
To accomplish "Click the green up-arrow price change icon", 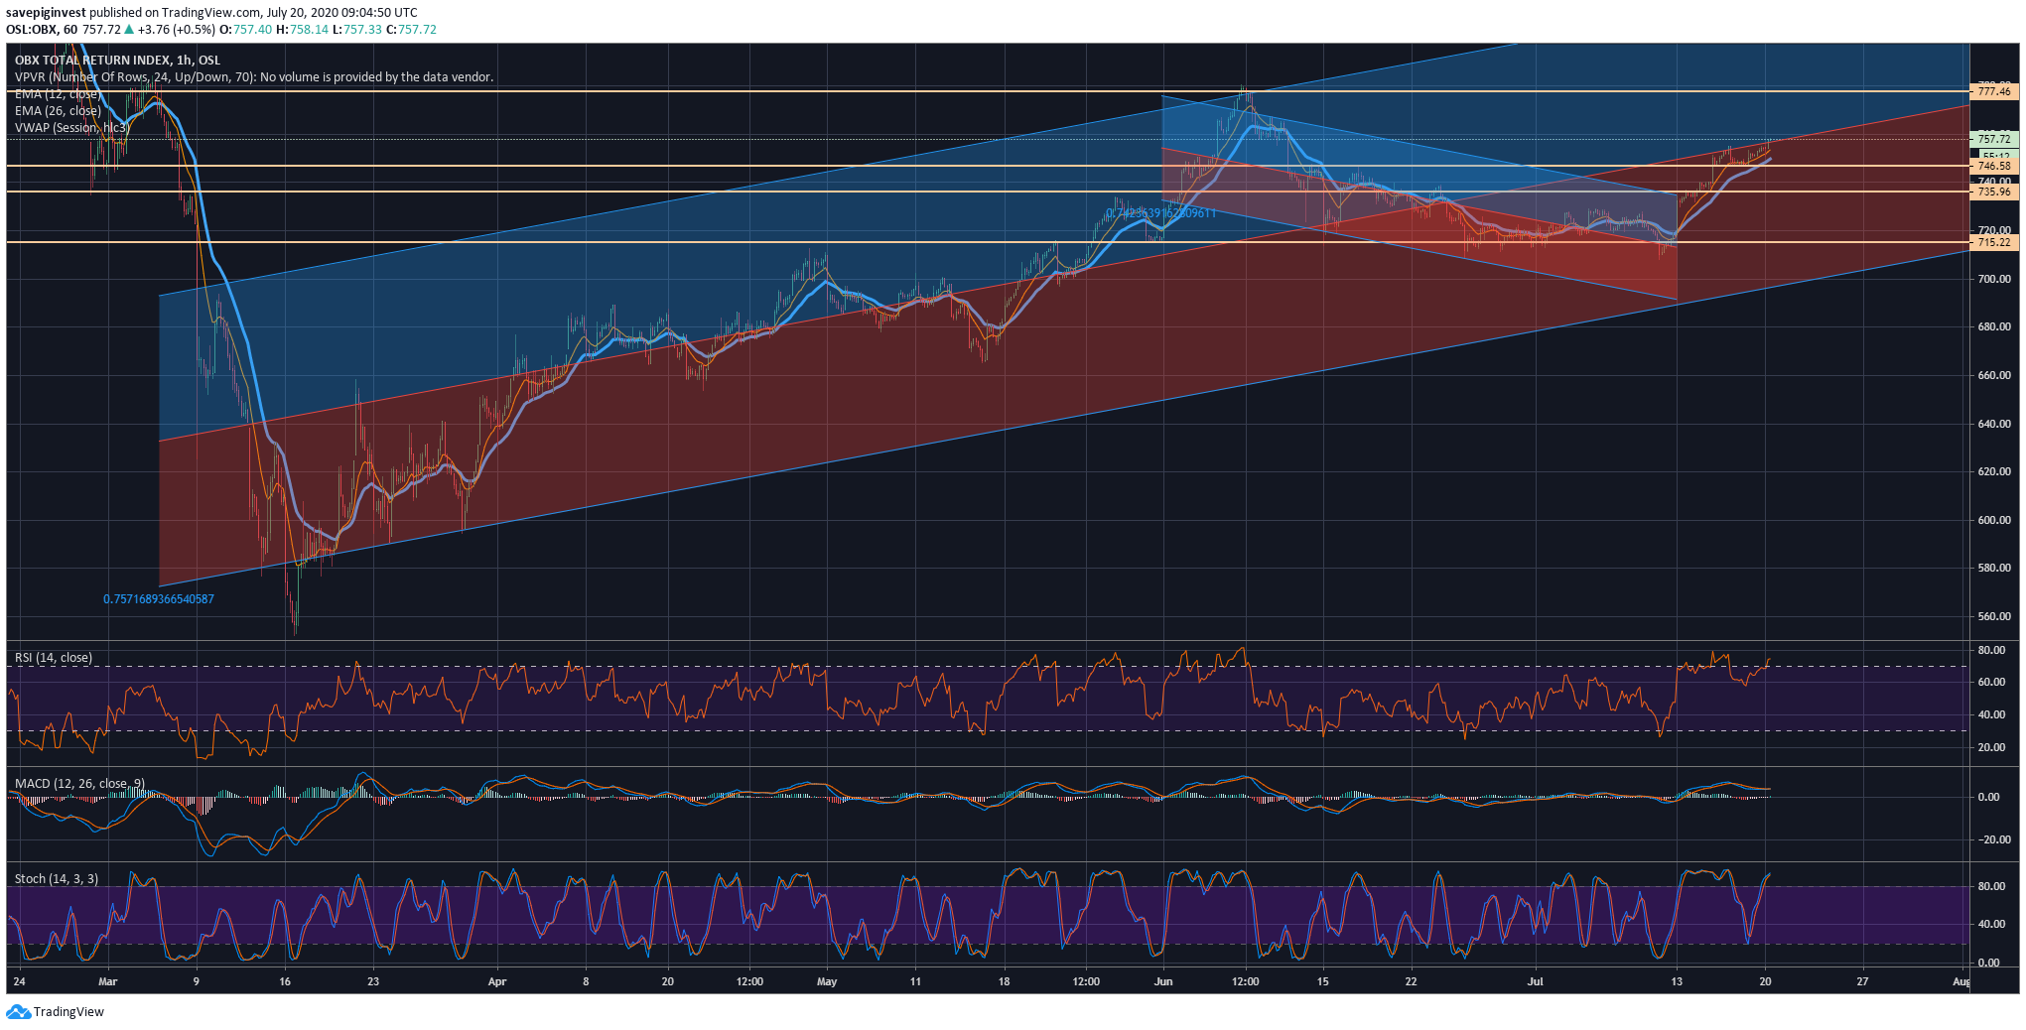I will [x=129, y=30].
